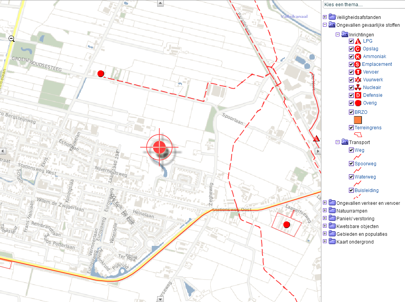This screenshot has height=302, width=405.
Task: Click the LPG warning triangle legend icon
Action: (x=358, y=41)
